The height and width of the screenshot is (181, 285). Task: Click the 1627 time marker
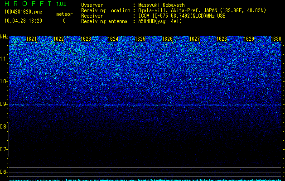pos(195,39)
